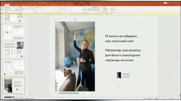Open the Заливка фигуры fill dropdown
181x101 pixels.
(96, 7)
